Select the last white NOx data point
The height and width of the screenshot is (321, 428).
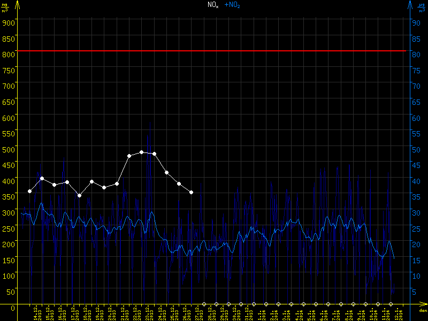(x=192, y=192)
